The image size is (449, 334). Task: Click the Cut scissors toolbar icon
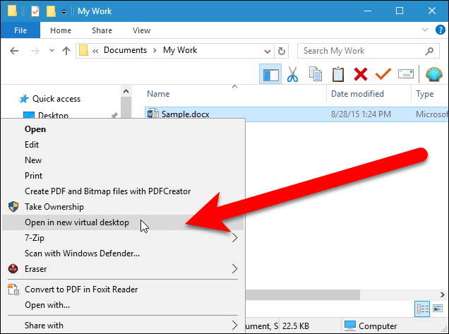tap(292, 74)
